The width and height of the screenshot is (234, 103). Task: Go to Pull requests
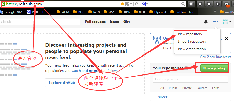95,22
